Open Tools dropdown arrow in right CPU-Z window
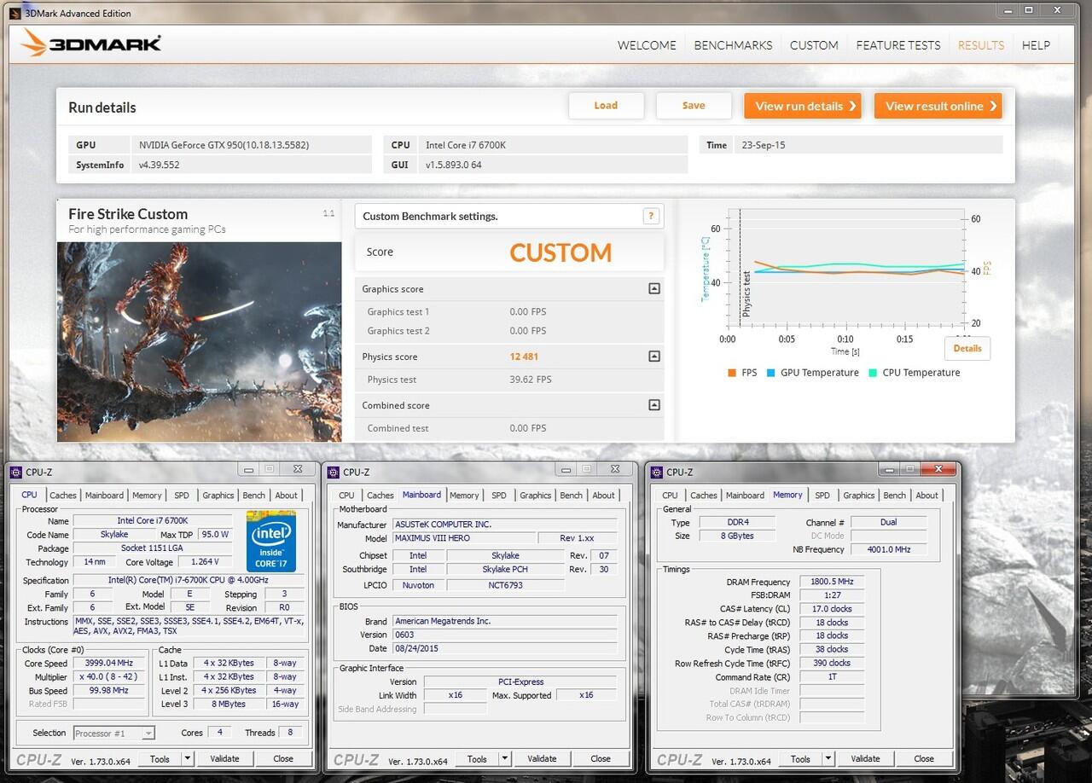 pos(828,758)
